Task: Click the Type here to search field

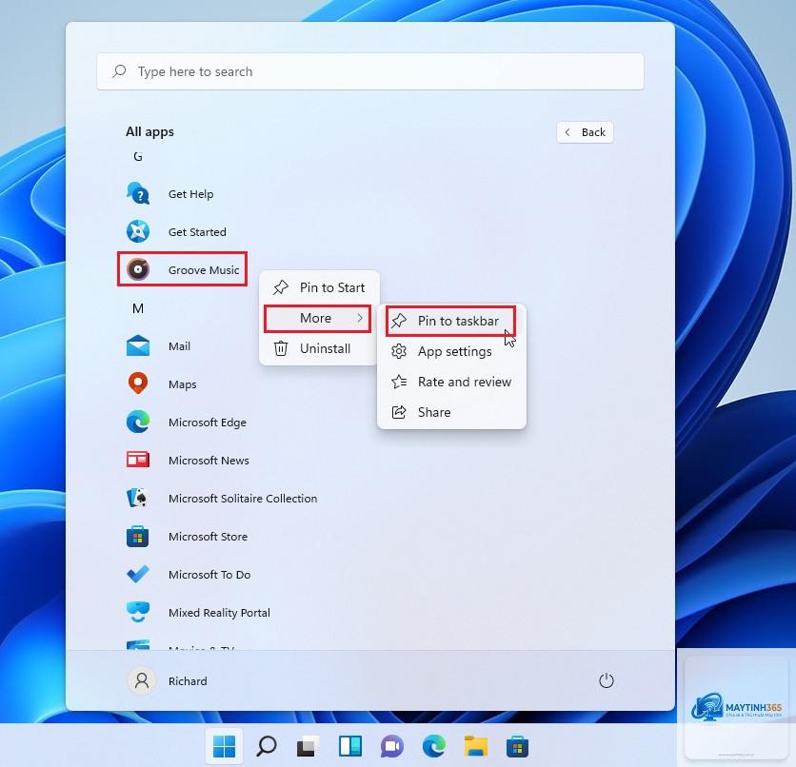Action: coord(370,71)
